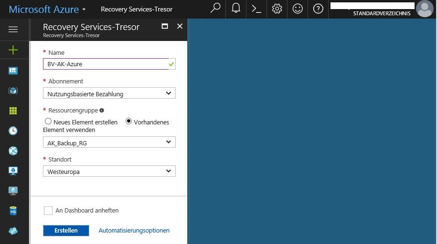The width and height of the screenshot is (437, 244).
Task: Open Virtual machines monitor icon with cube
Action: pyautogui.click(x=13, y=171)
